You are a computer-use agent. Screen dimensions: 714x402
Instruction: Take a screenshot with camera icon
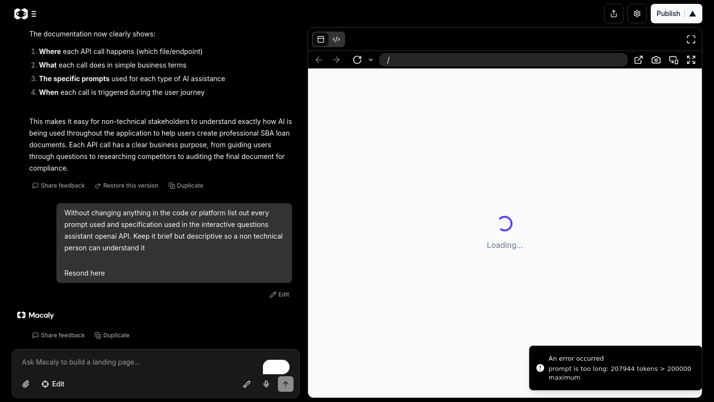pos(656,60)
